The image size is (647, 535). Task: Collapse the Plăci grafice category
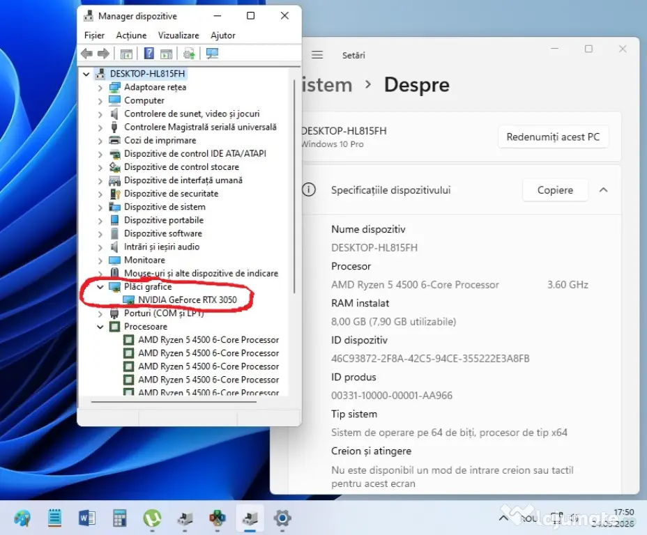coord(100,286)
